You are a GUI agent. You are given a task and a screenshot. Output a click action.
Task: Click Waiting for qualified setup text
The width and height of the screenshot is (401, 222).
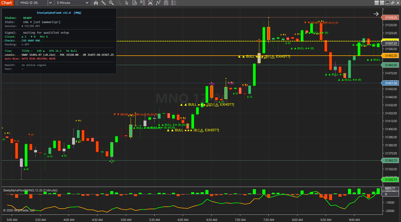pyautogui.click(x=46, y=33)
